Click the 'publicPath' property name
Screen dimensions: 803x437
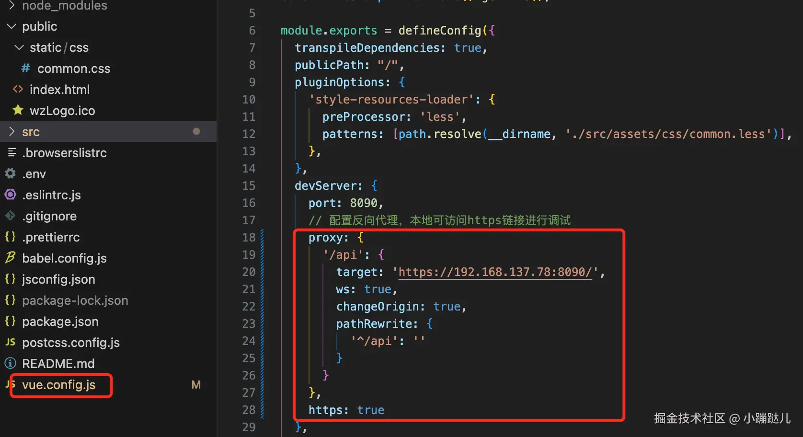[329, 65]
